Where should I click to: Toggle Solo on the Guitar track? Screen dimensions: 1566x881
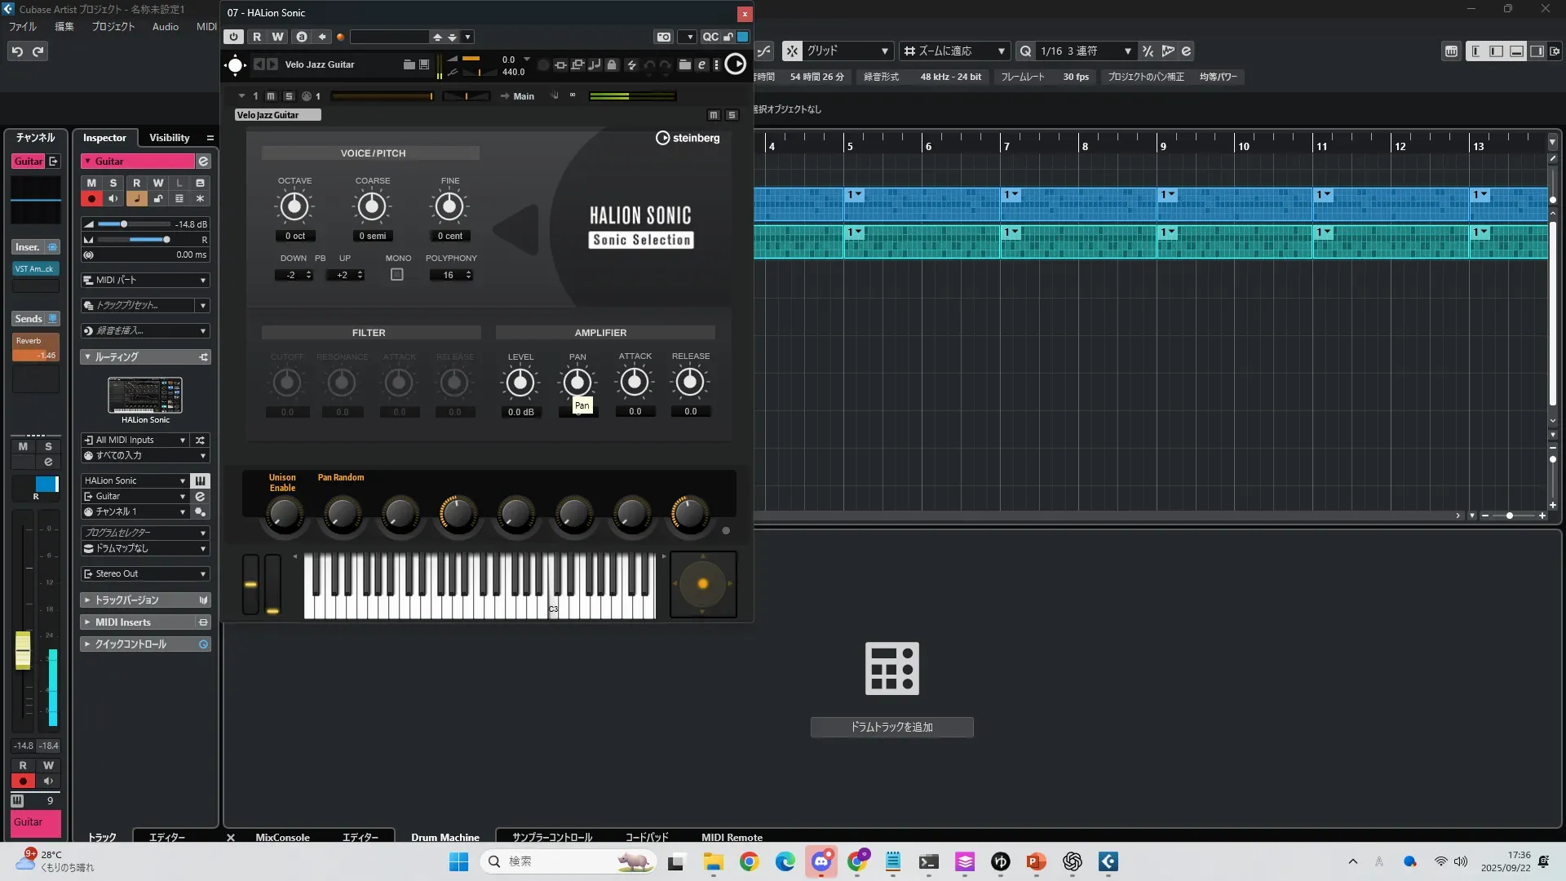pyautogui.click(x=113, y=183)
